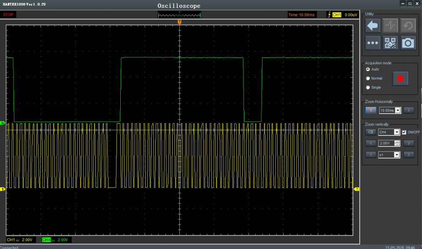
Task: Click the left arrow under Zoom Horizontally
Action: pyautogui.click(x=371, y=110)
